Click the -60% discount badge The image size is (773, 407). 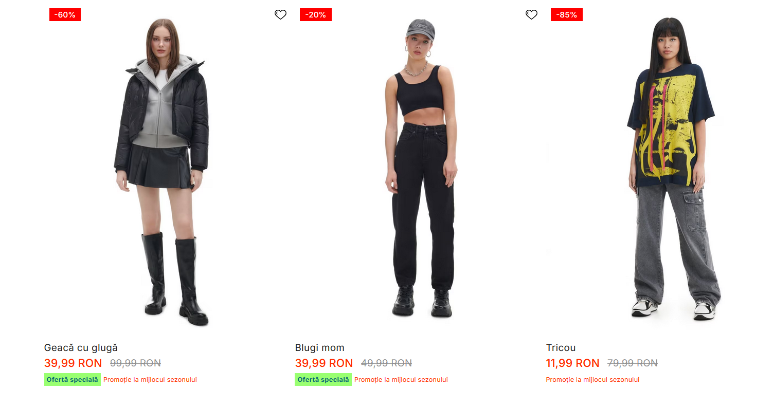[65, 15]
